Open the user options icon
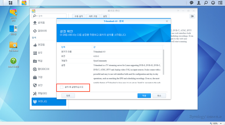This screenshot has height=125, width=225. click(x=199, y=3)
